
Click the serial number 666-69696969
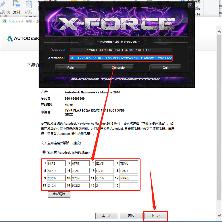[75, 99]
